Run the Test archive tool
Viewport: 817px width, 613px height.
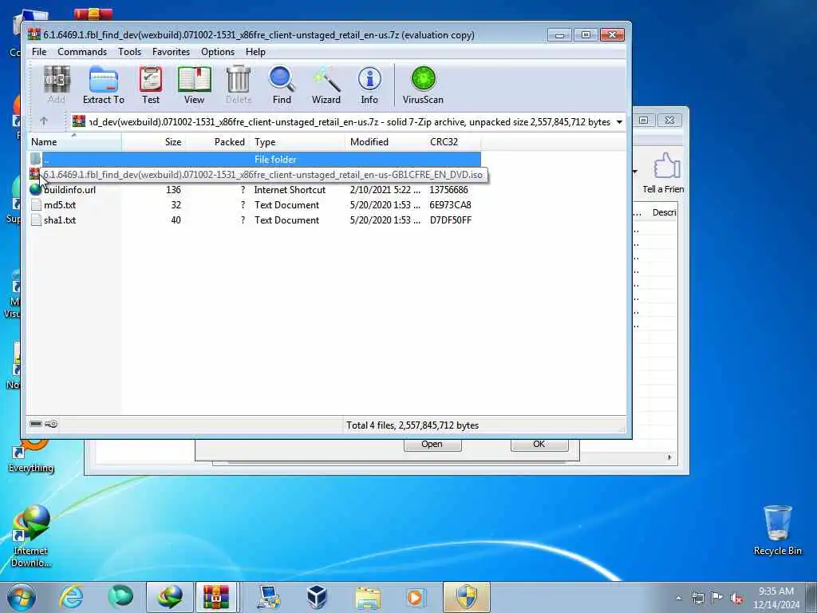coord(151,85)
